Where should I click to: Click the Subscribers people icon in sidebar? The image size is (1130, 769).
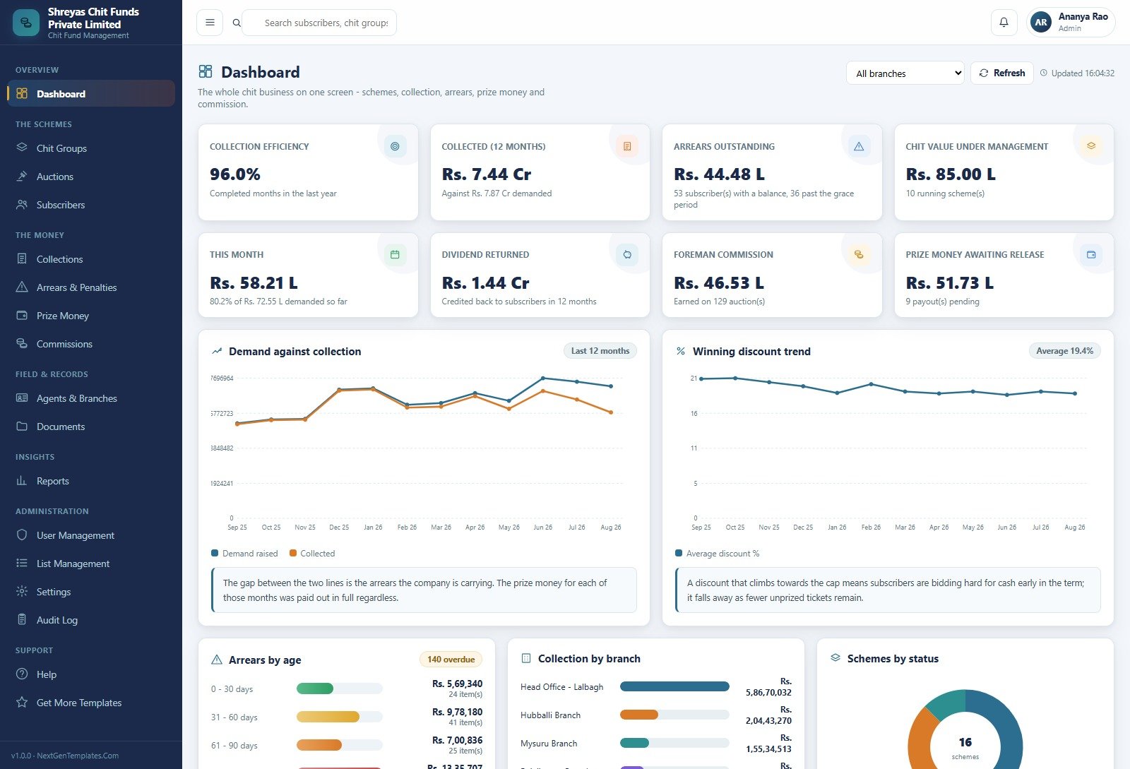(x=22, y=204)
